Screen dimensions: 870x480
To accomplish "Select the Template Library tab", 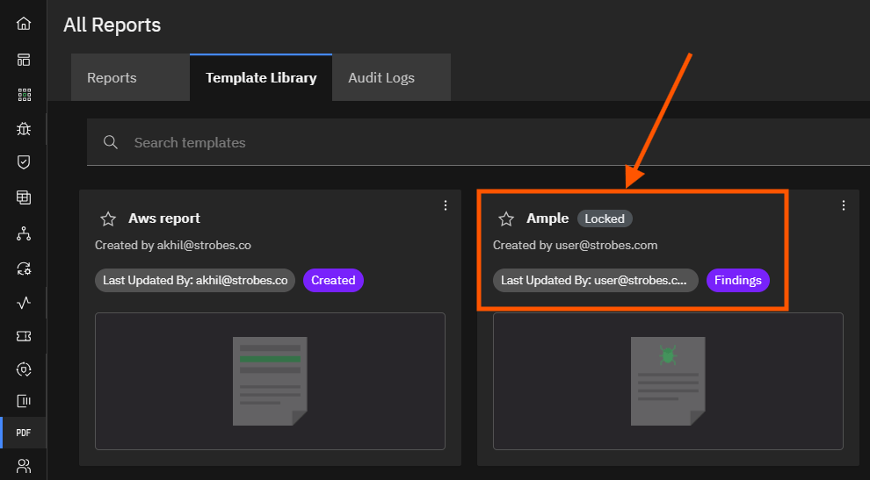I will coord(261,77).
